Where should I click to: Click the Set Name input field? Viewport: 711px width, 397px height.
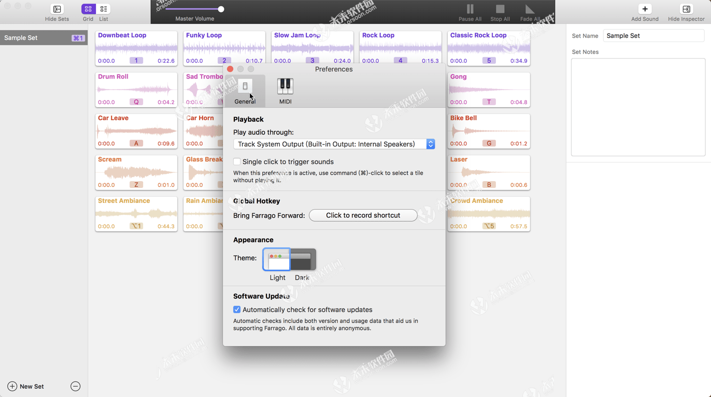point(653,36)
